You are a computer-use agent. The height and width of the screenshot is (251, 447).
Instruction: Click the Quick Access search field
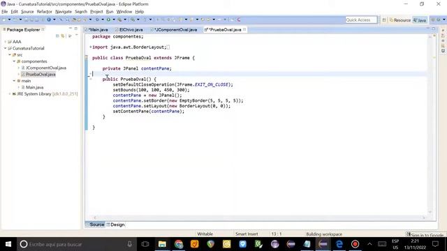click(361, 20)
